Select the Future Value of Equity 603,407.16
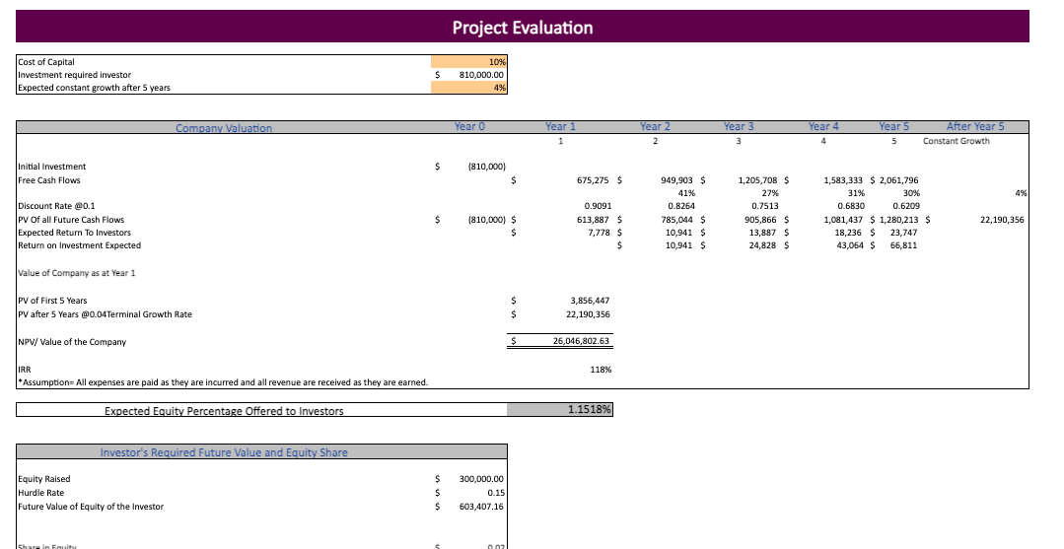The height and width of the screenshot is (549, 1064). [481, 507]
